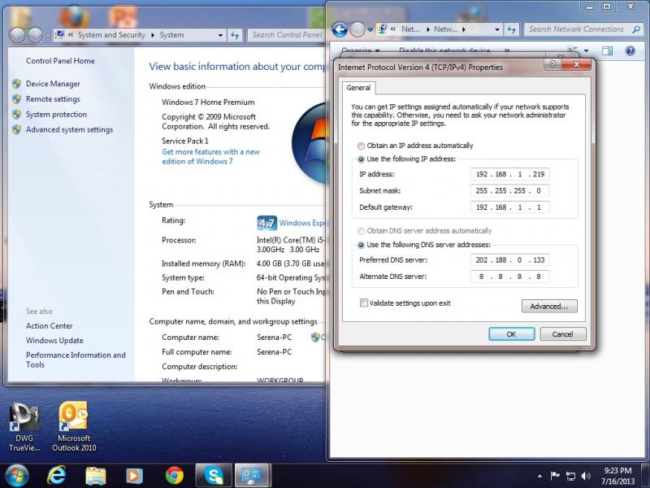
Task: Open Microsoft Outlook 2010 desktop shortcut
Action: point(74,427)
